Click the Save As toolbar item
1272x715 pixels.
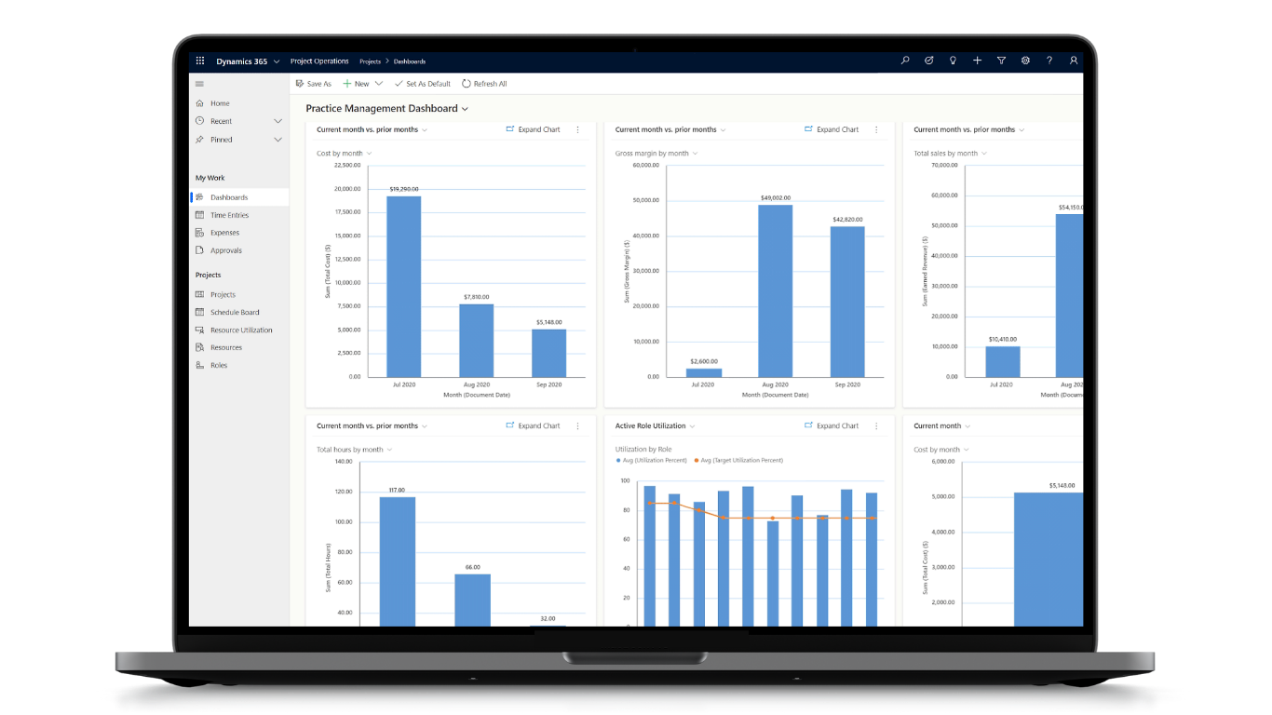[313, 84]
